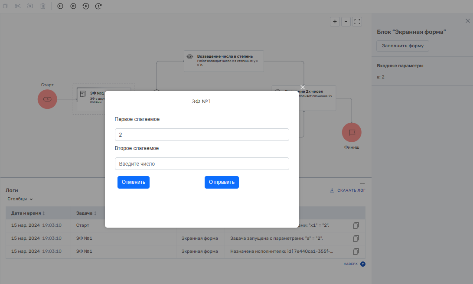The image size is (473, 284).
Task: Submit the form with «Отправить»
Action: pos(222,182)
